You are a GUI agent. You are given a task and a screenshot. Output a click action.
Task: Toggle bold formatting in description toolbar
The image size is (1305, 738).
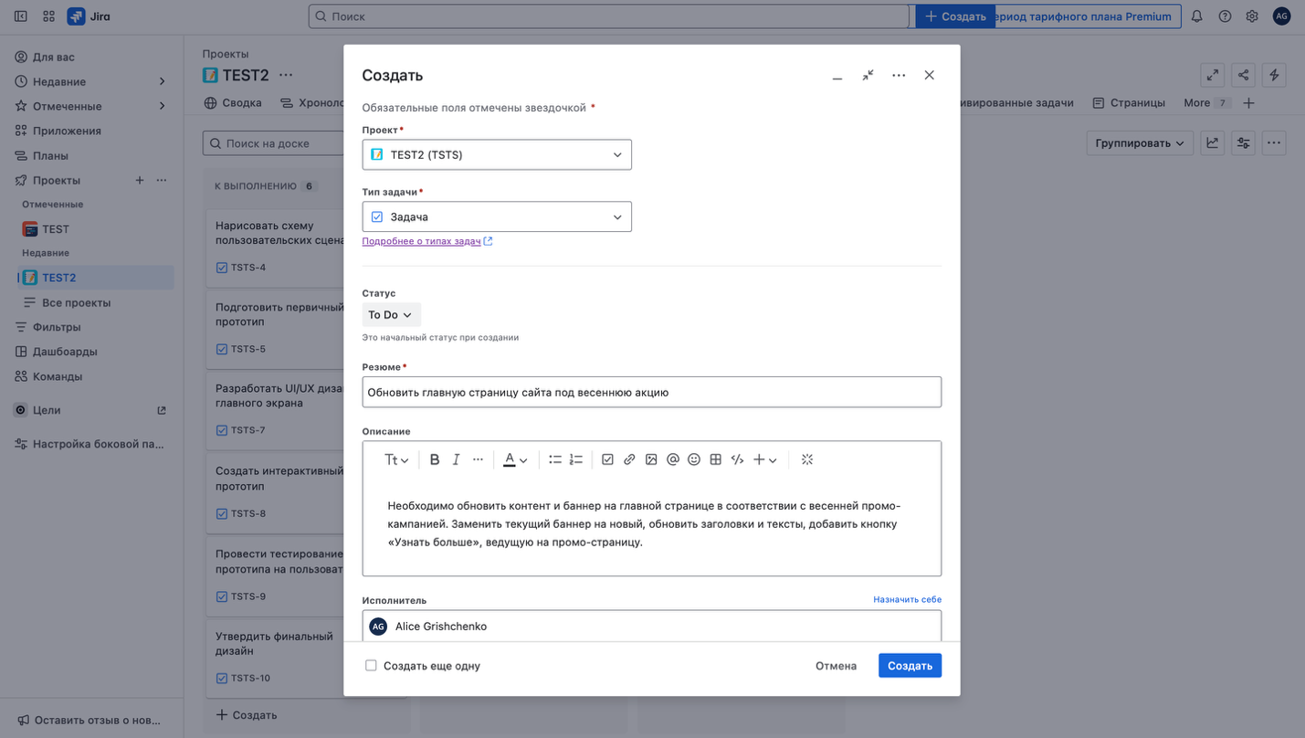tap(435, 459)
